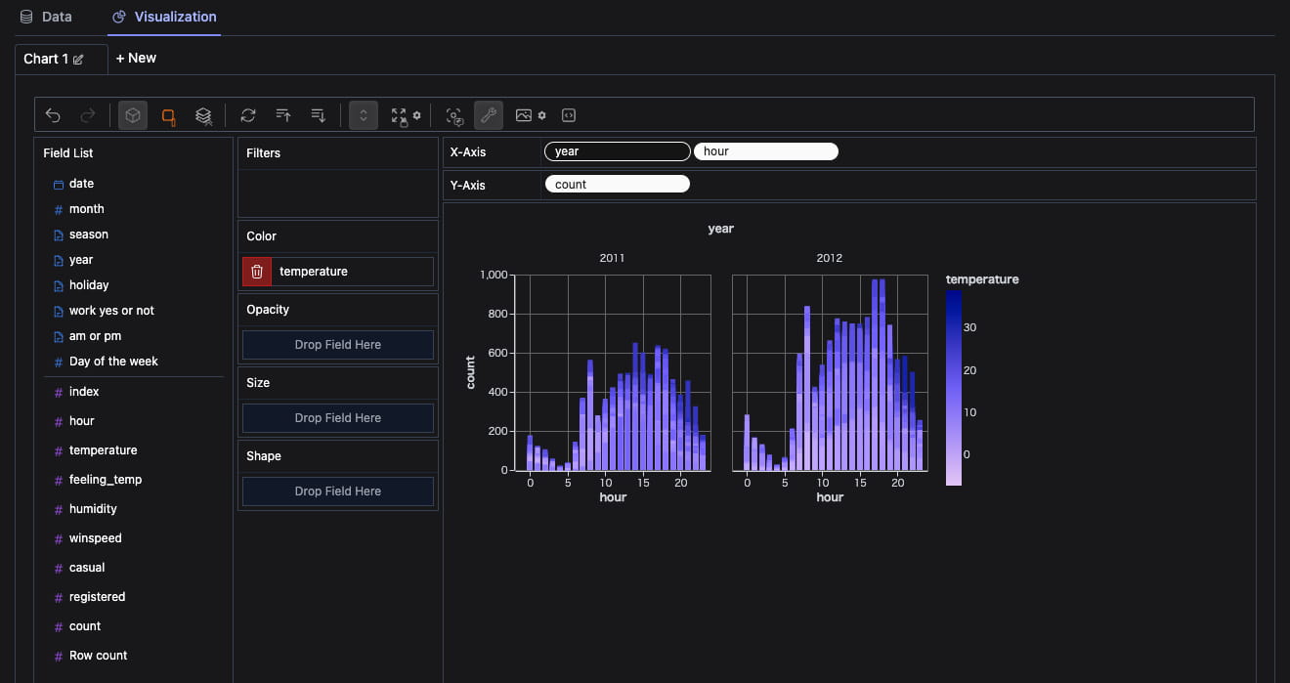The width and height of the screenshot is (1290, 683).
Task: Open the layout resize mode icon
Action: 400,115
